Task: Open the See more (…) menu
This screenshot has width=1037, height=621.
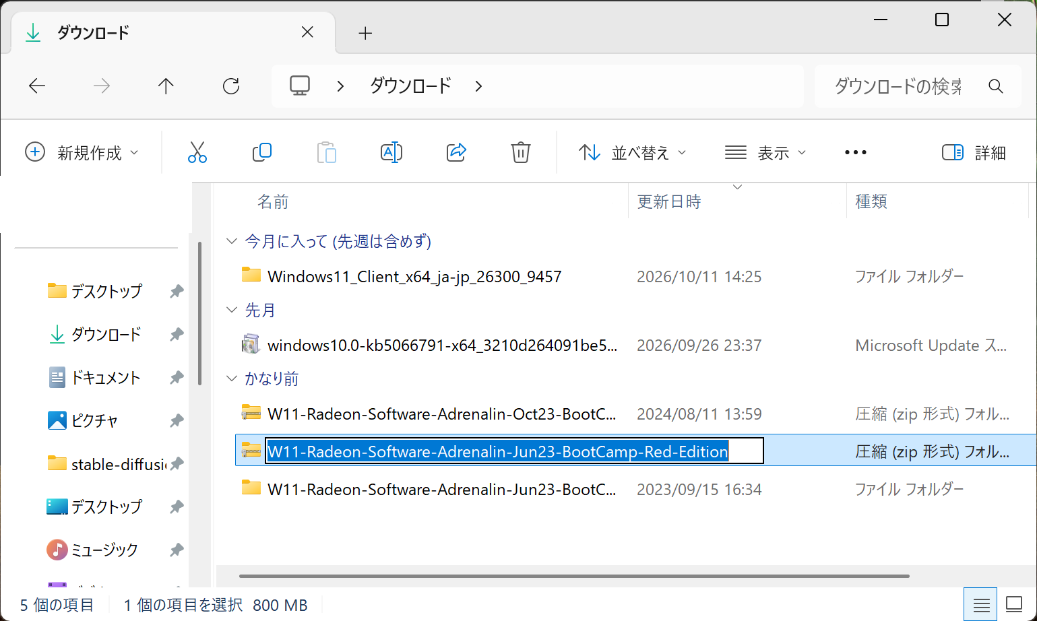Action: point(856,153)
